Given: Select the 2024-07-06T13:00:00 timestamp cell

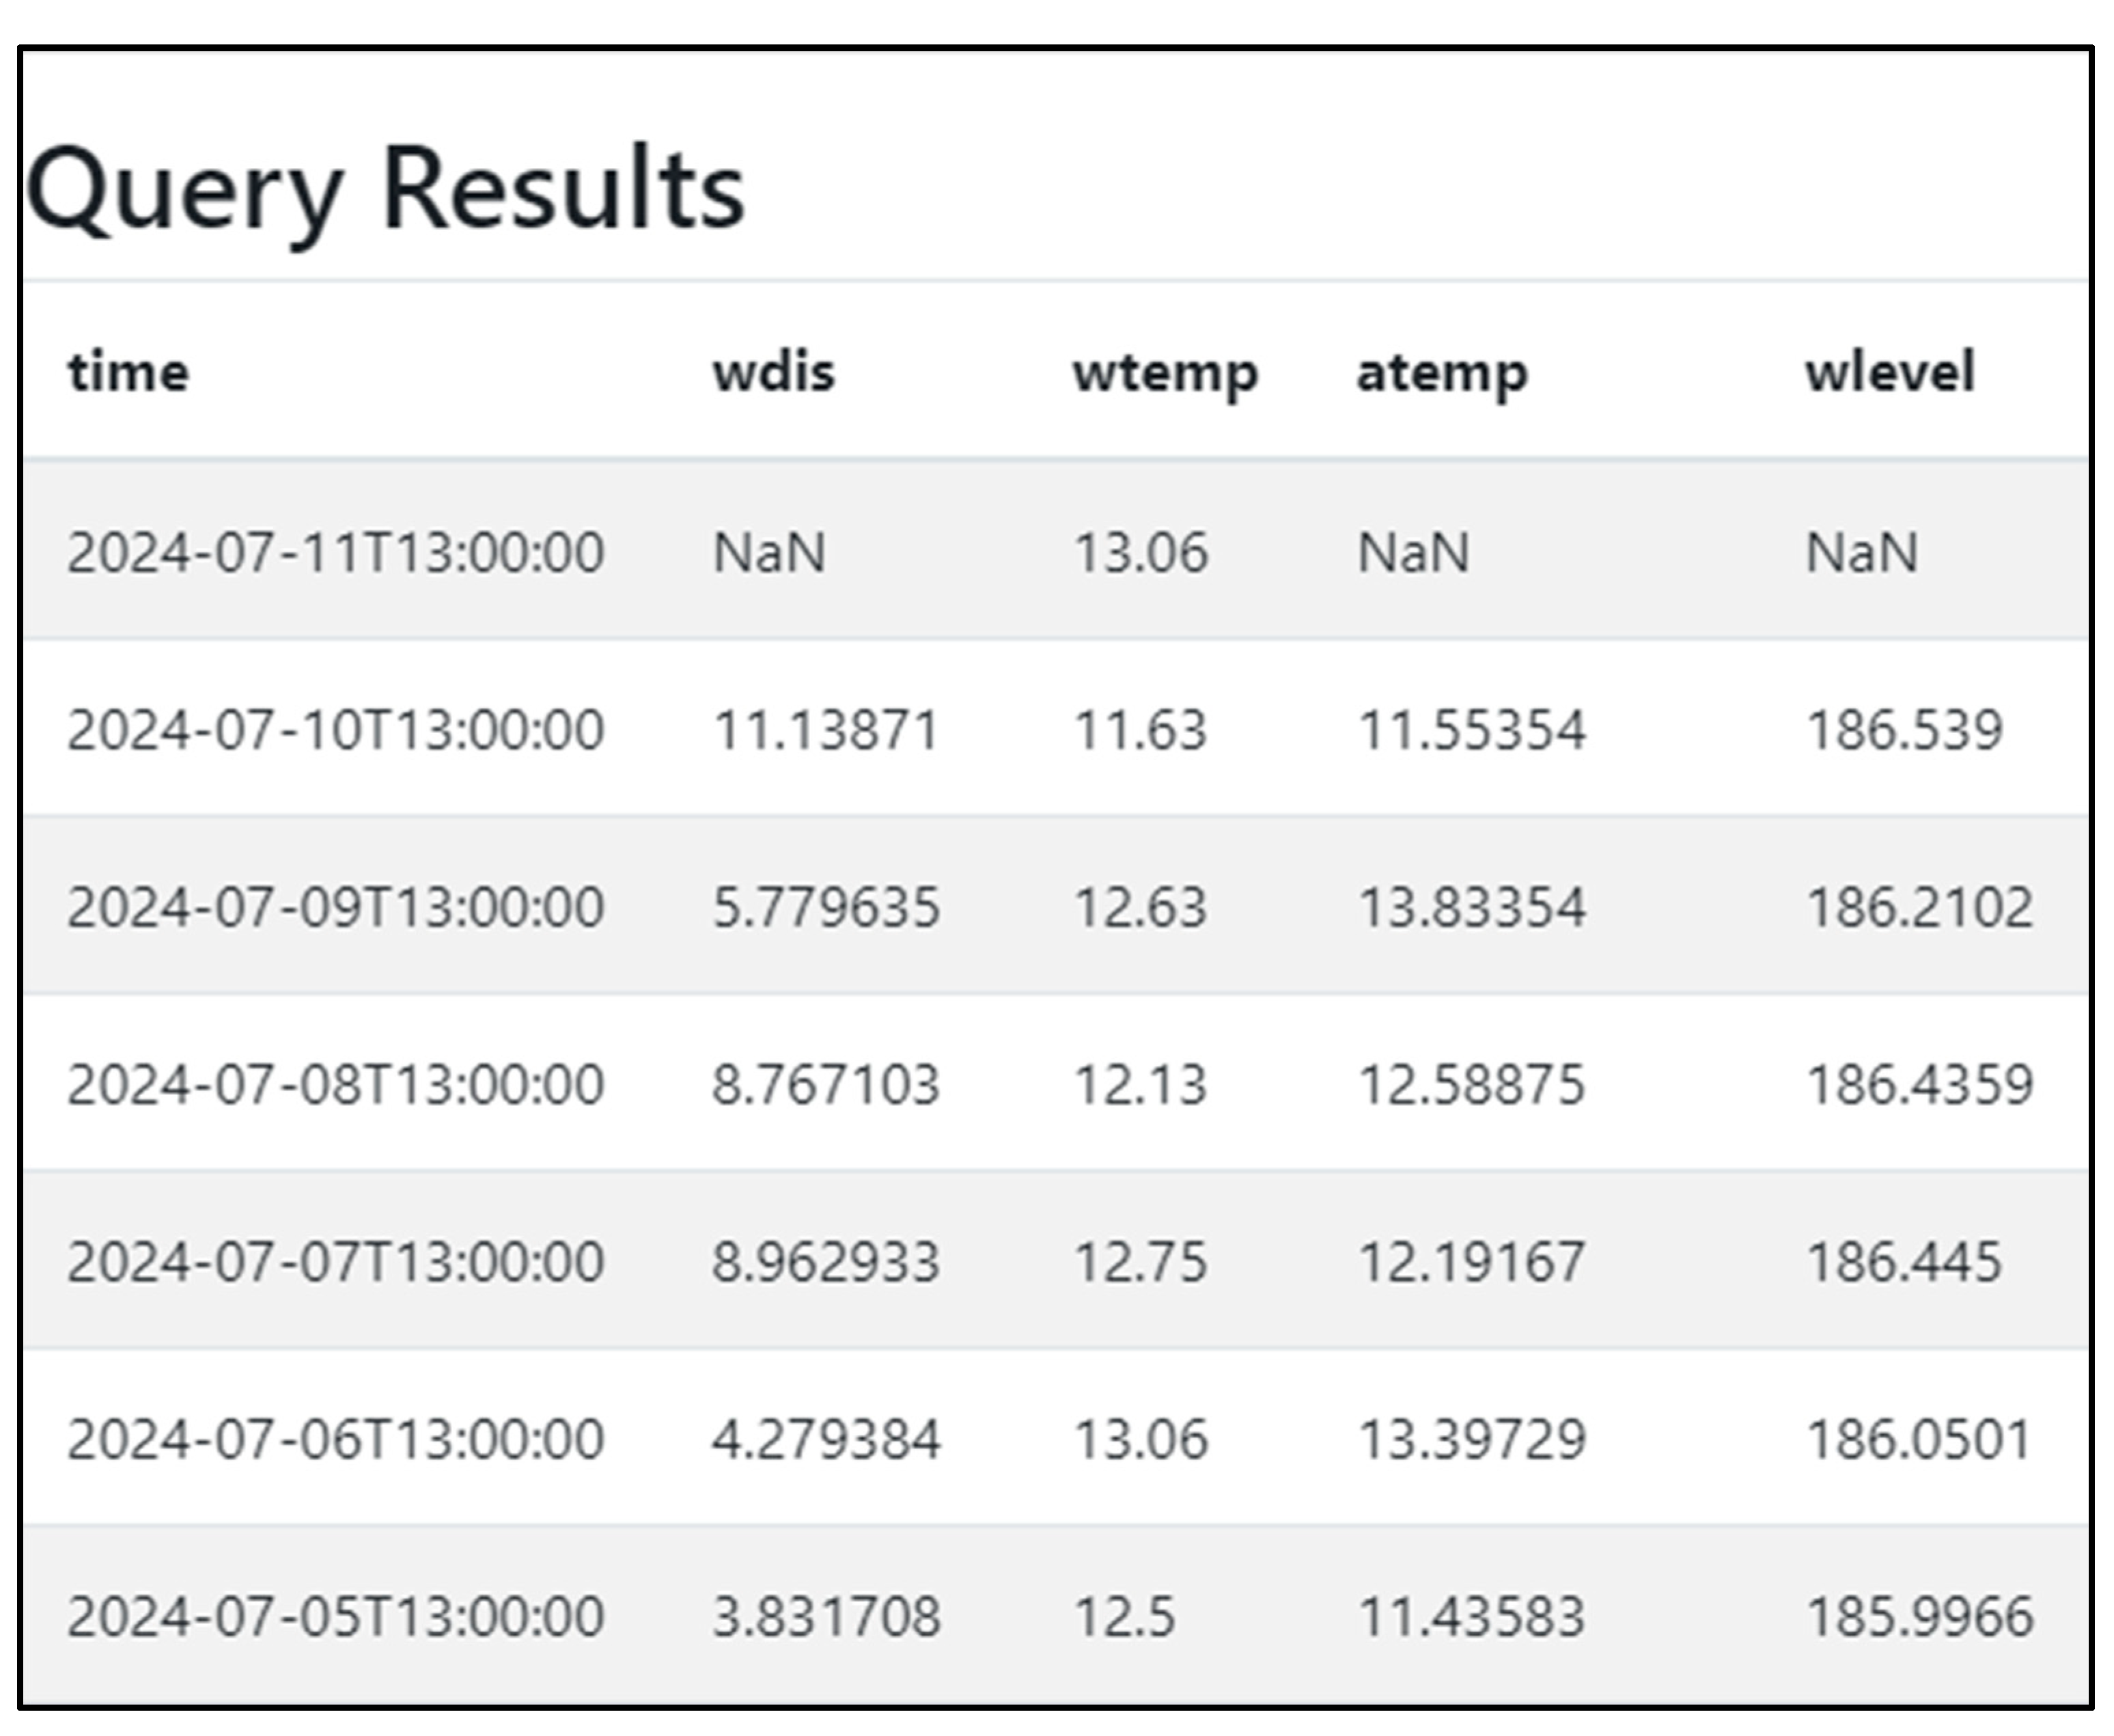Looking at the screenshot, I should pos(336,1439).
